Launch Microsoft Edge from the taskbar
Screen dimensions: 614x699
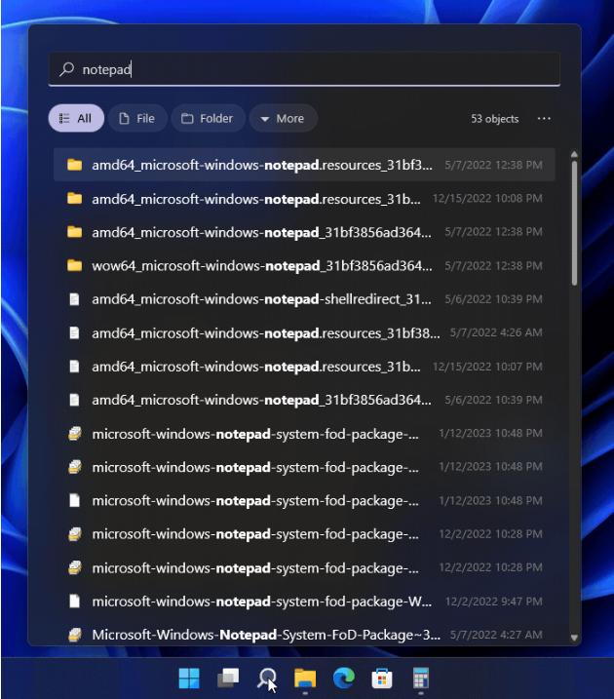tap(343, 679)
